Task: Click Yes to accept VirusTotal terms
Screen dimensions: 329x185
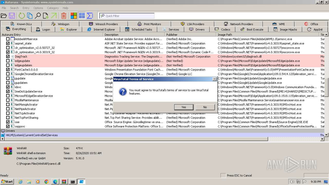Action: [184, 107]
